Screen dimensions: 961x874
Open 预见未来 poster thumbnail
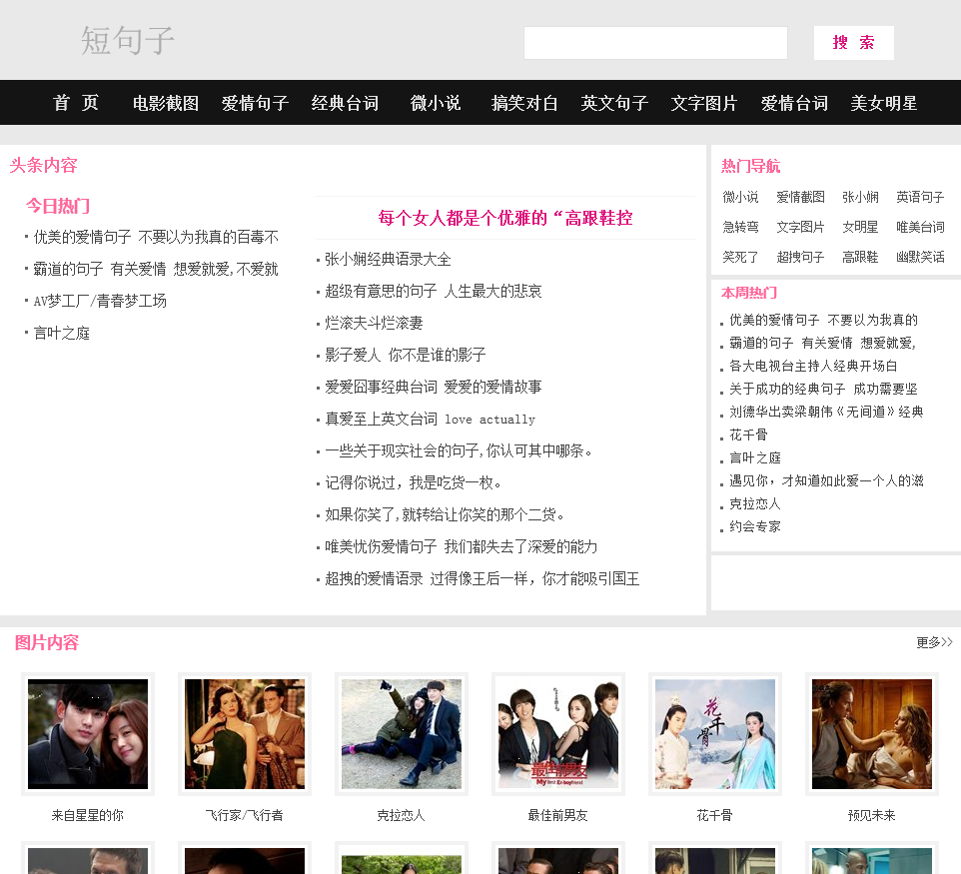(x=872, y=733)
